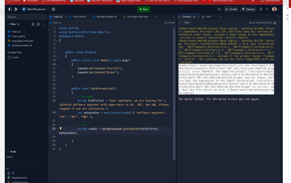Viewport: 291px width, 183px height.
Task: Switch to the packages.lock.json editor tab
Action: coord(138,17)
